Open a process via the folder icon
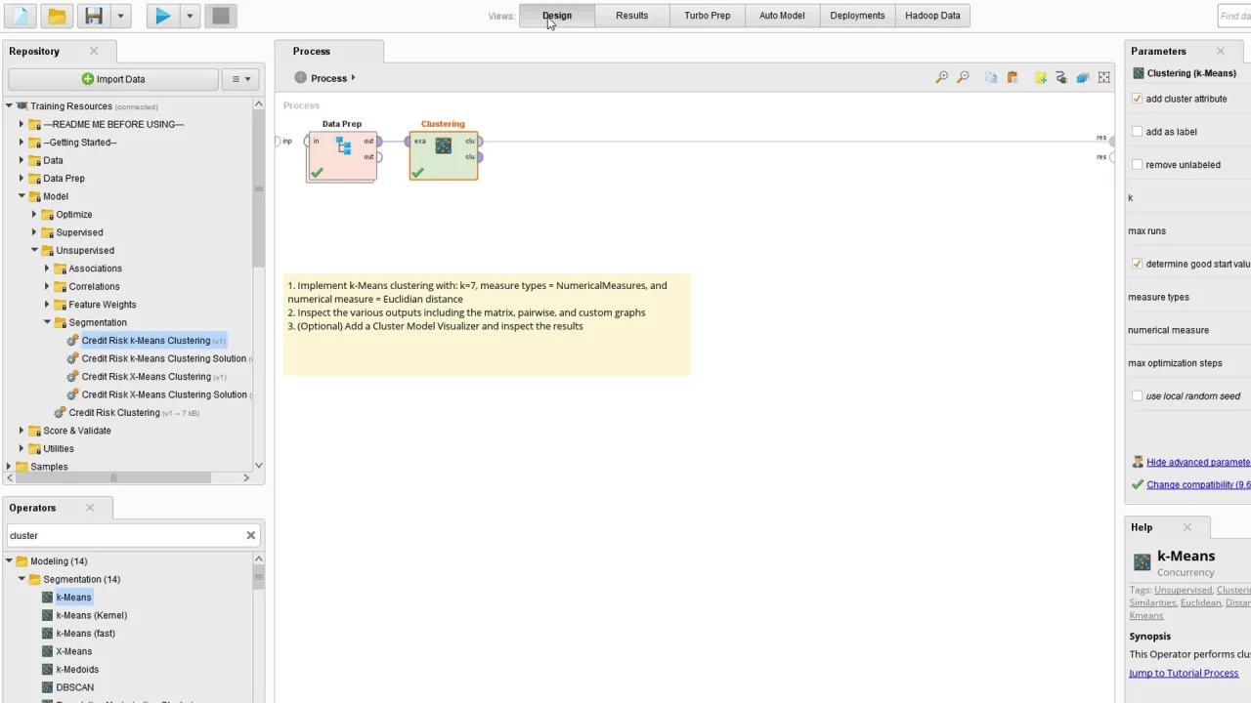The image size is (1251, 703). (x=57, y=16)
